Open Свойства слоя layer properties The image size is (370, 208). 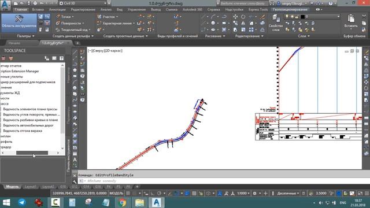pos(275,23)
